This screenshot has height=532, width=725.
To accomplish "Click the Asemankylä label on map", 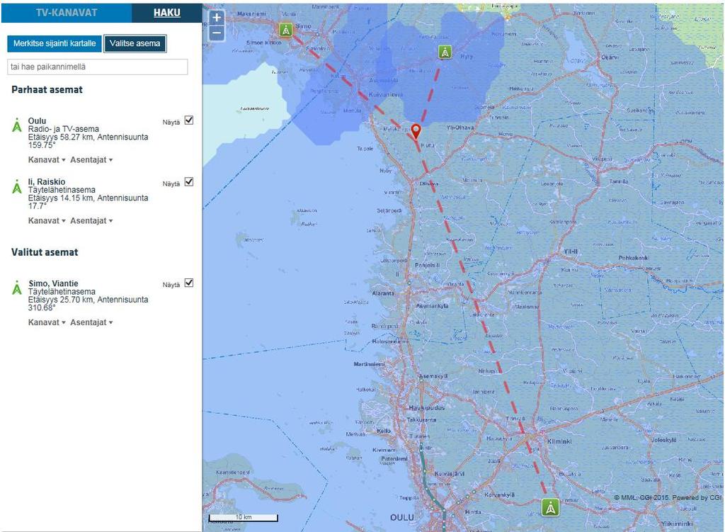I will point(433,306).
